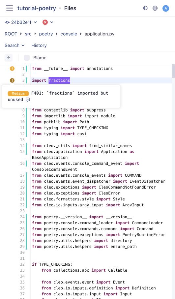
Task: Click 'suppress' on line 8
Action: pyautogui.click(x=96, y=110)
